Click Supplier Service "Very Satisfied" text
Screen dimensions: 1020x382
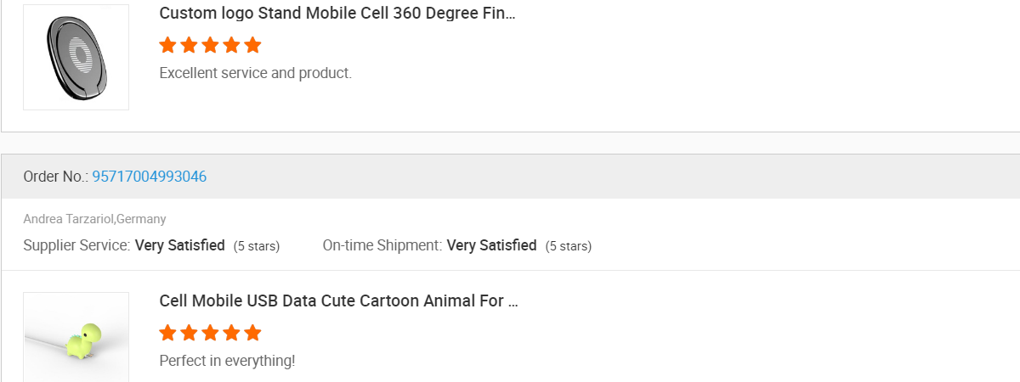[179, 245]
